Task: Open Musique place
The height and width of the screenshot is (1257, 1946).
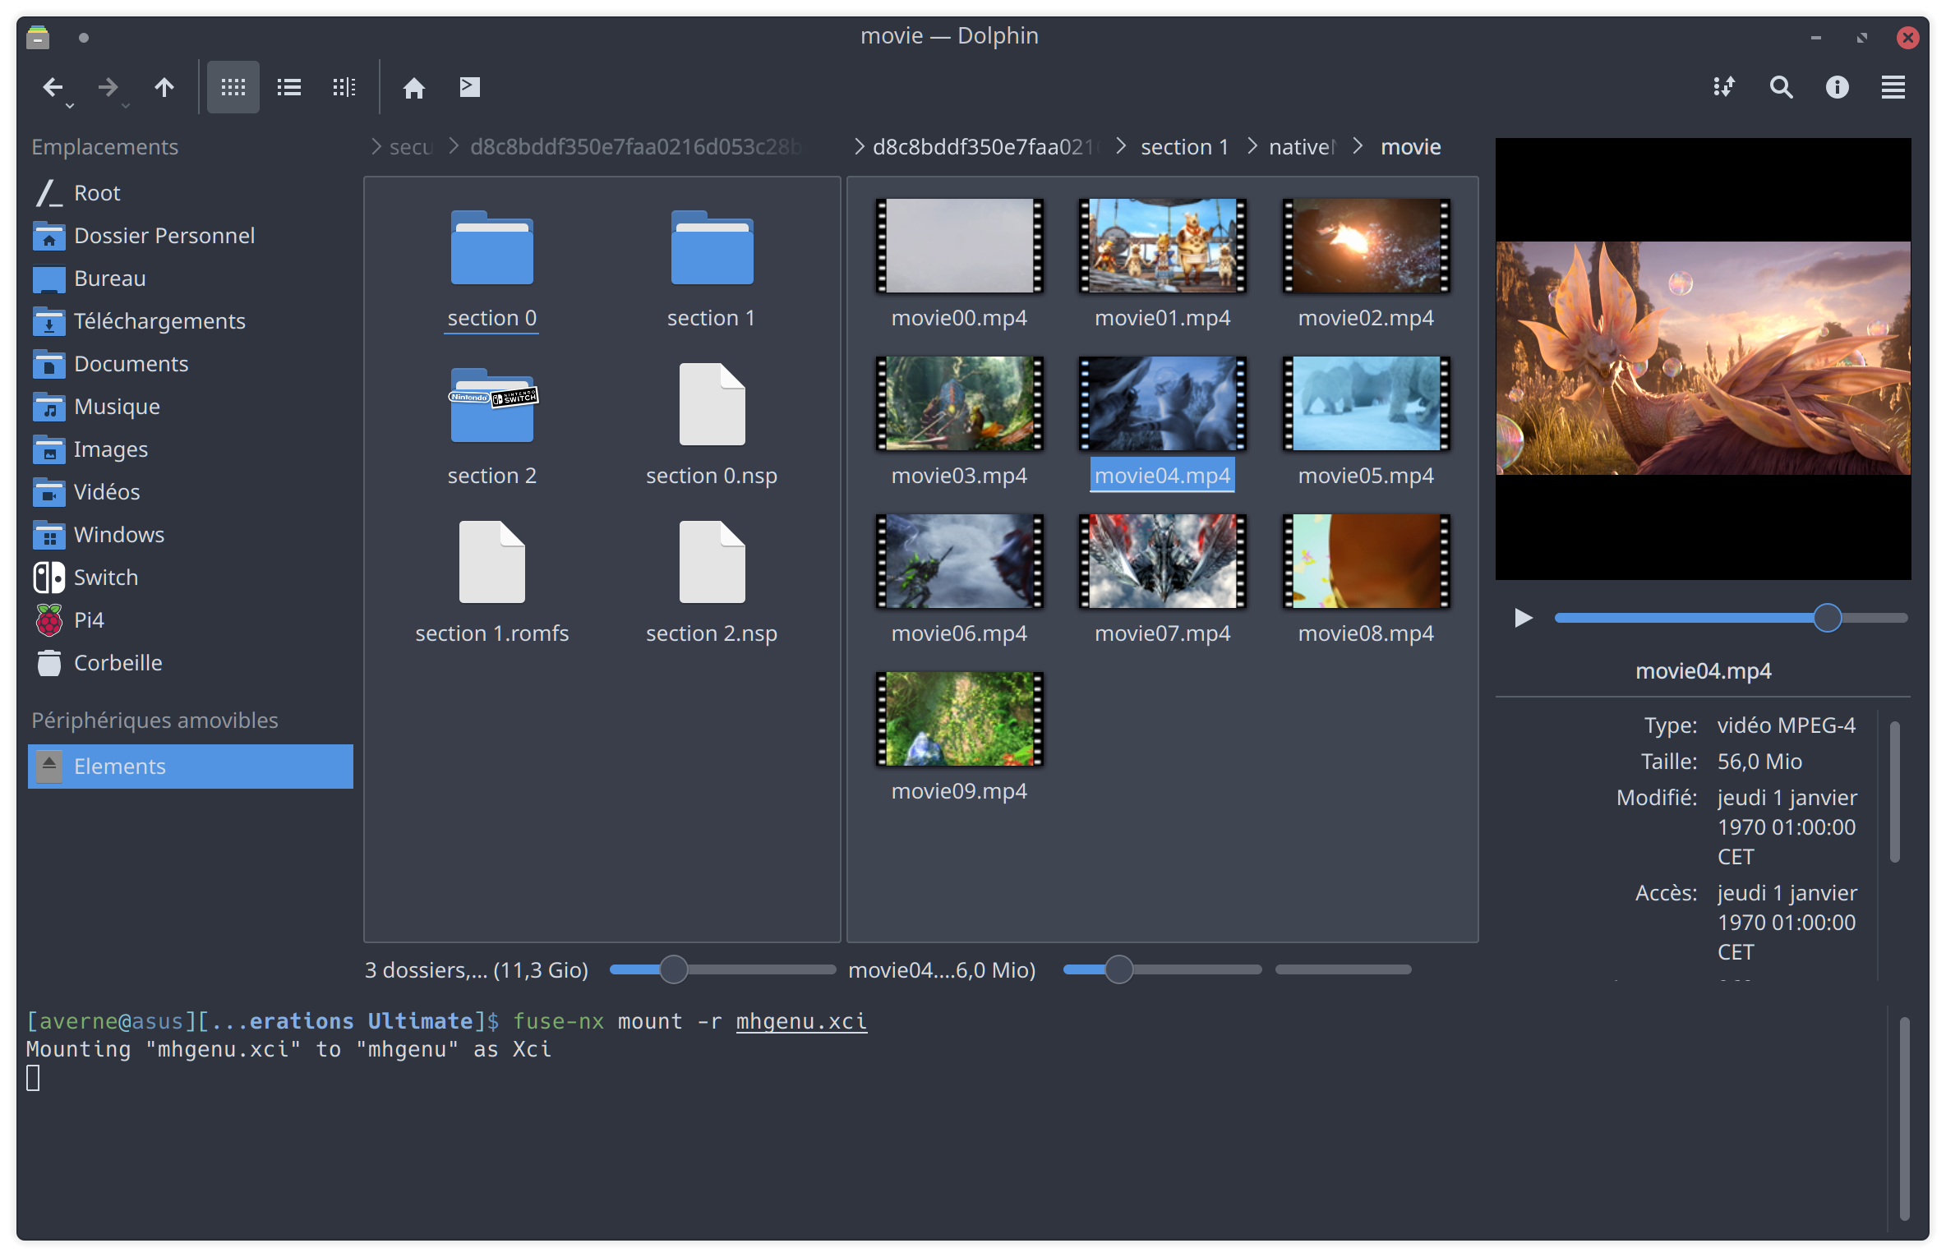Action: (x=191, y=407)
